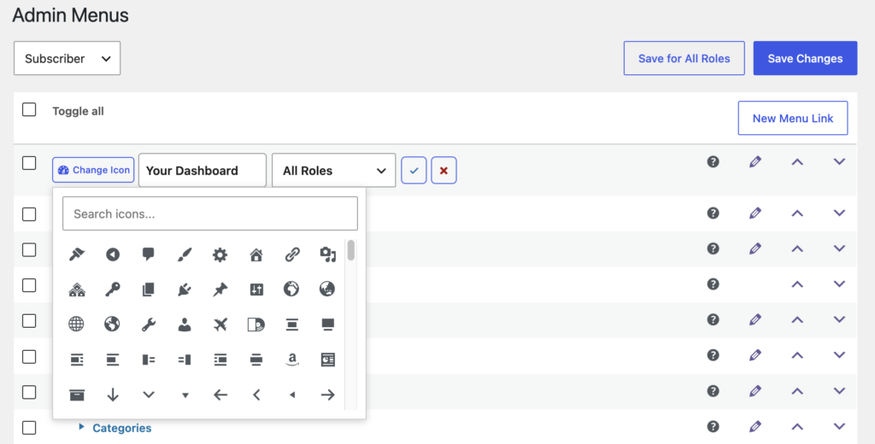
Task: Click the Save for All Roles button
Action: tap(684, 58)
